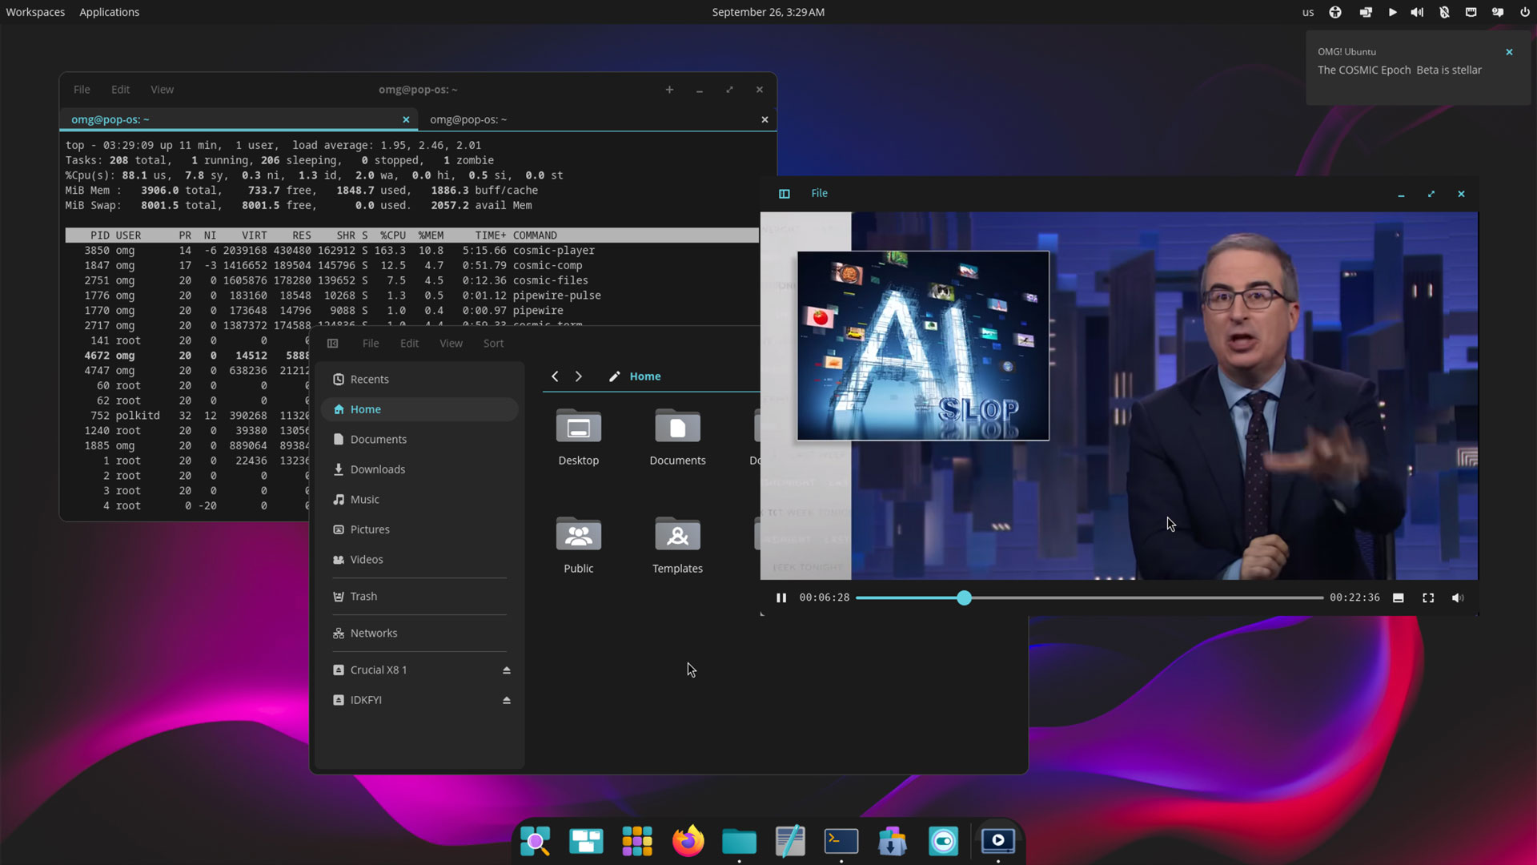Eject the Crucial X8 1 drive

[x=507, y=670]
